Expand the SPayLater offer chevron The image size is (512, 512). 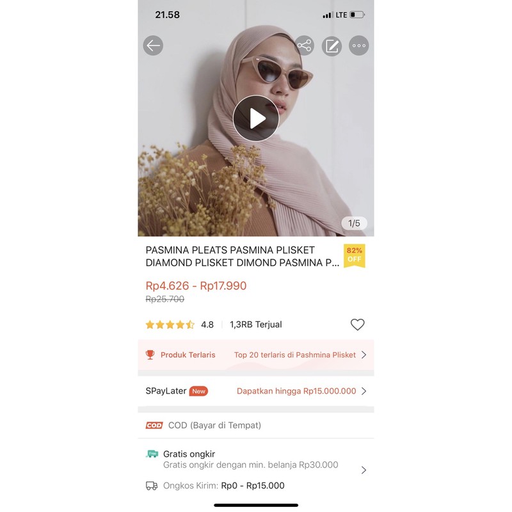tap(364, 391)
